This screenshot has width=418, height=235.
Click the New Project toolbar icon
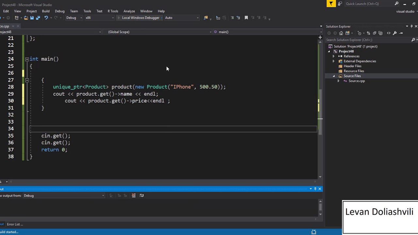pyautogui.click(x=17, y=18)
